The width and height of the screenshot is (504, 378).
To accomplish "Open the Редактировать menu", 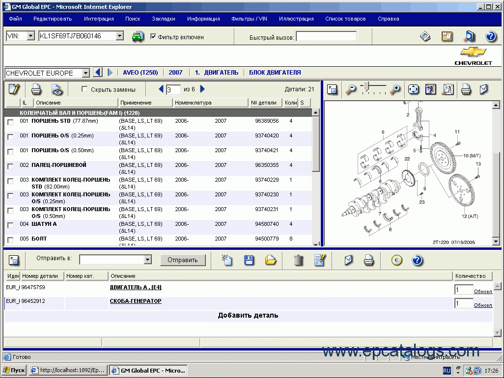I will point(53,19).
